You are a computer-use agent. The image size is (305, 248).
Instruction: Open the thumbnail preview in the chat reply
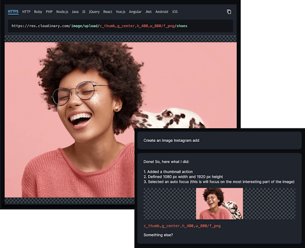point(219,203)
